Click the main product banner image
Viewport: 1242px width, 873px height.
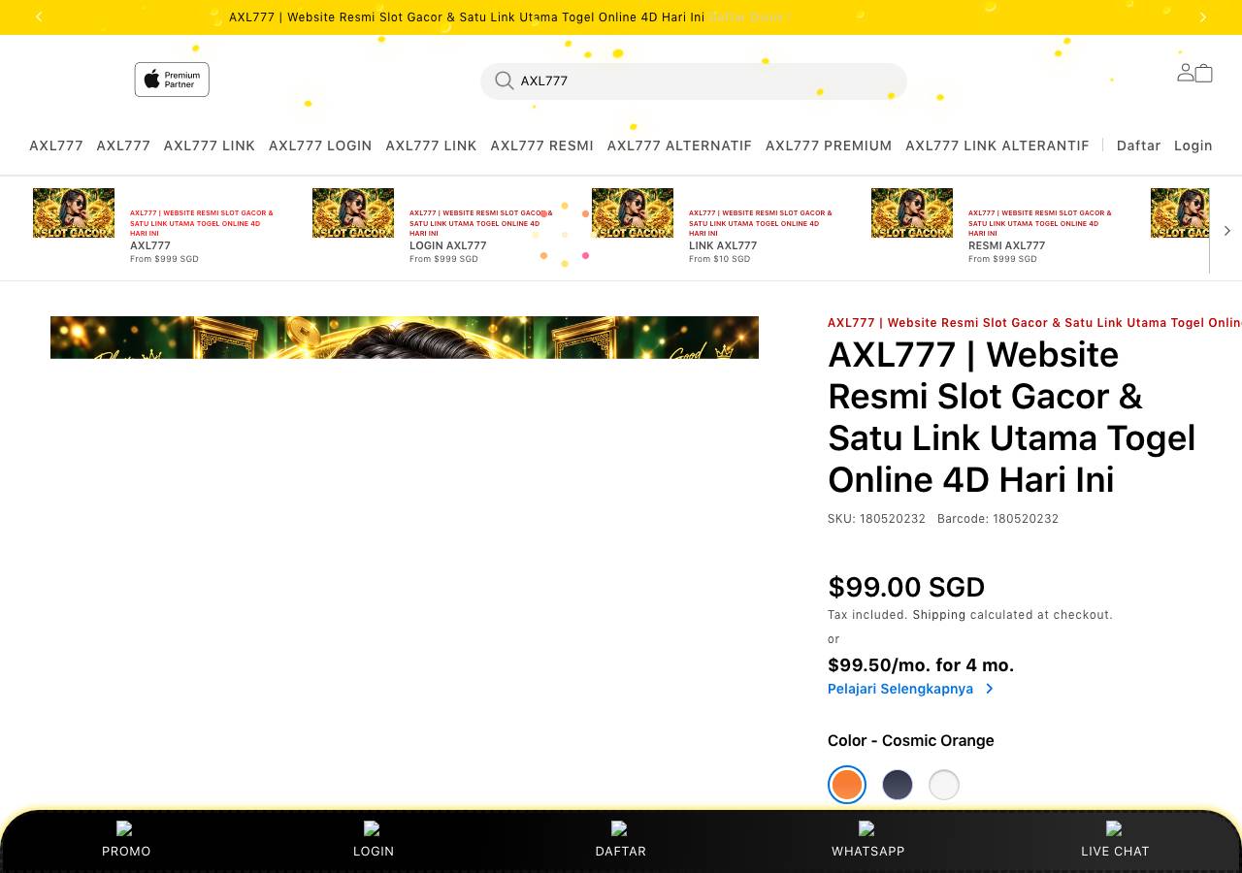click(x=405, y=338)
